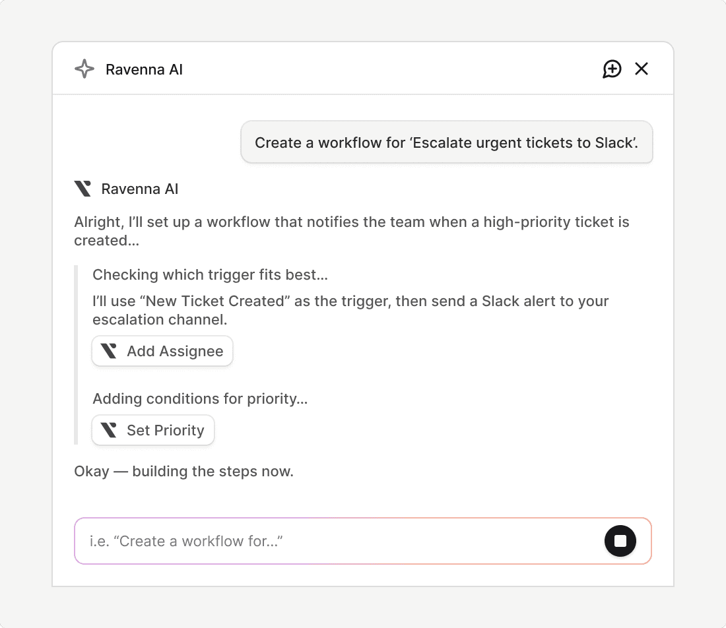
Task: Click the 'Okay — building the steps now.' message
Action: point(183,472)
